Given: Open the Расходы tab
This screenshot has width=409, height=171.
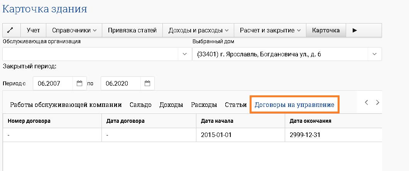Looking at the screenshot, I should (x=204, y=105).
